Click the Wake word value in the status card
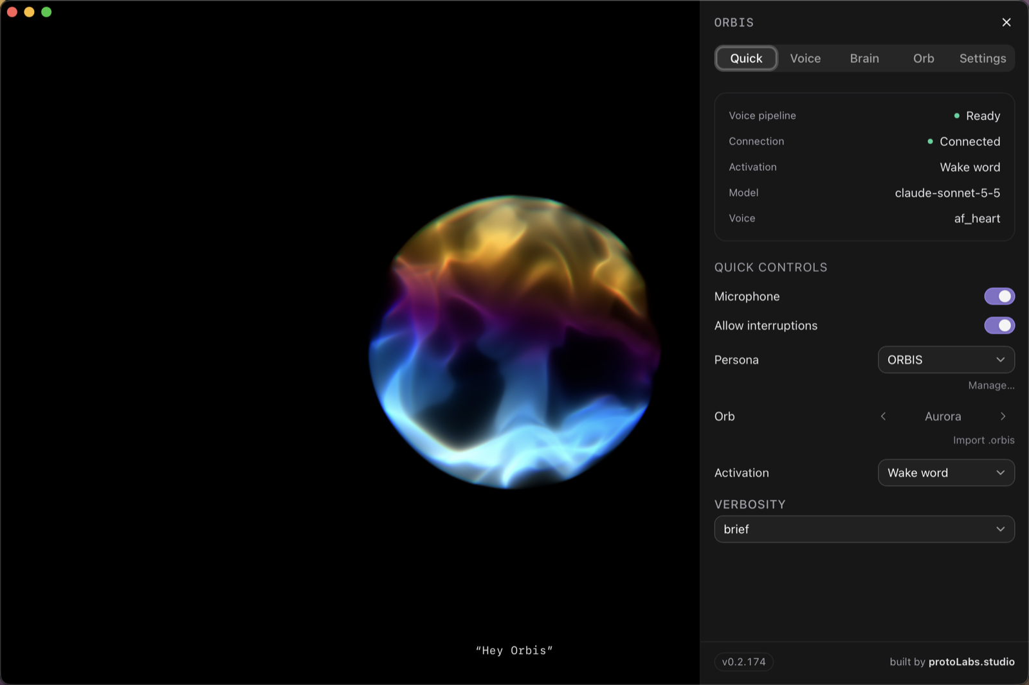 tap(970, 167)
